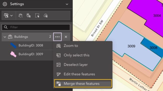Open the selection mode dropdown arrow
Screen dimensions: 163x91
[x=12, y=16]
